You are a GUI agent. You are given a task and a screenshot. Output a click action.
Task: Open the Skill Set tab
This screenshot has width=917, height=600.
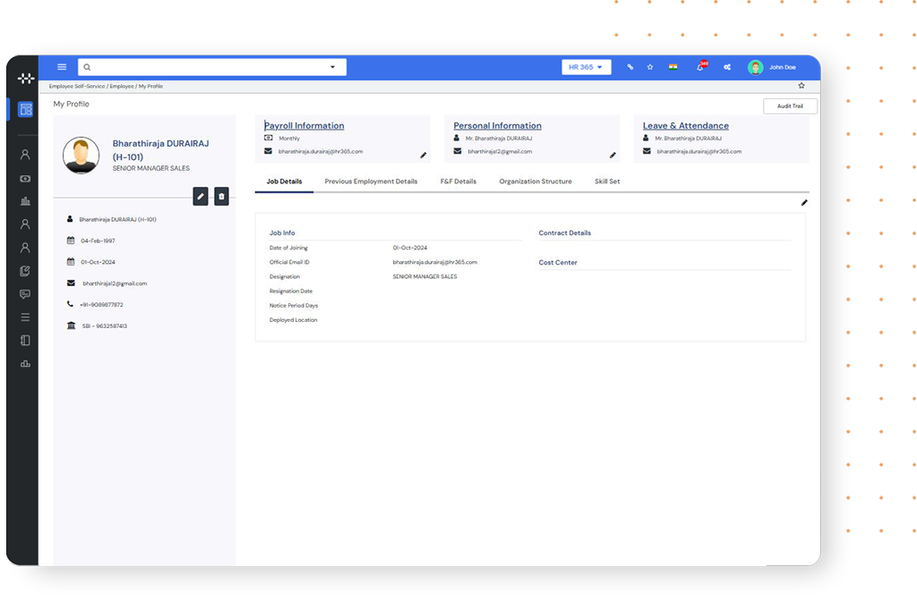[605, 181]
